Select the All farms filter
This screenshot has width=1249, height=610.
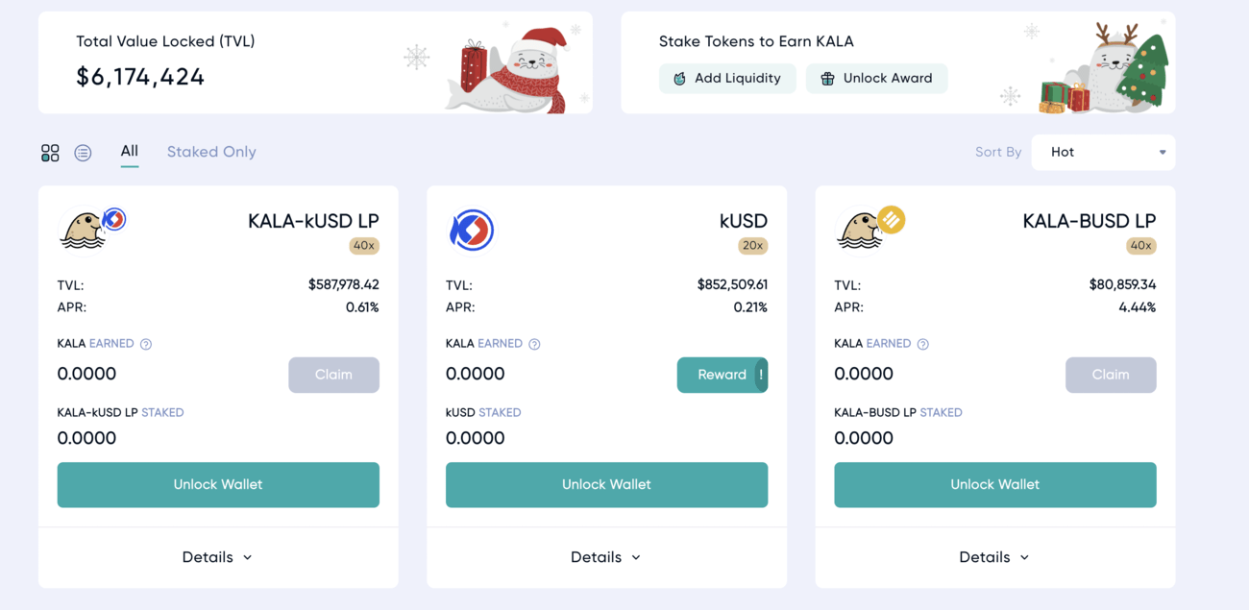click(x=130, y=151)
